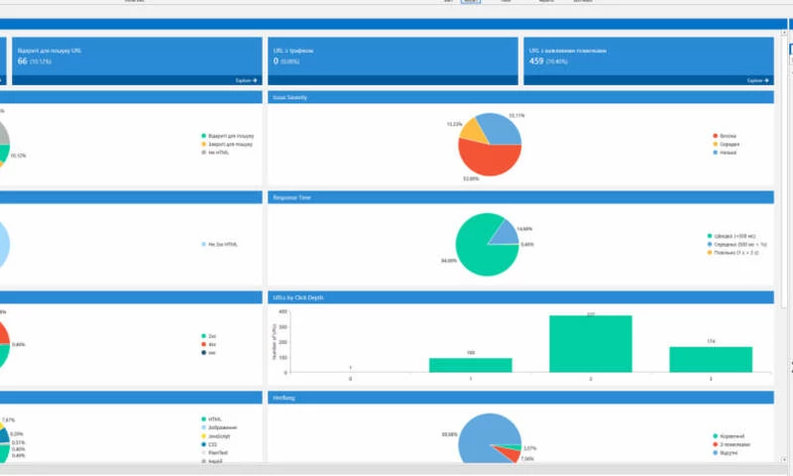793x476 pixels.
Task: Toggle the Висока legend item in Issue Severity
Action: [x=727, y=135]
